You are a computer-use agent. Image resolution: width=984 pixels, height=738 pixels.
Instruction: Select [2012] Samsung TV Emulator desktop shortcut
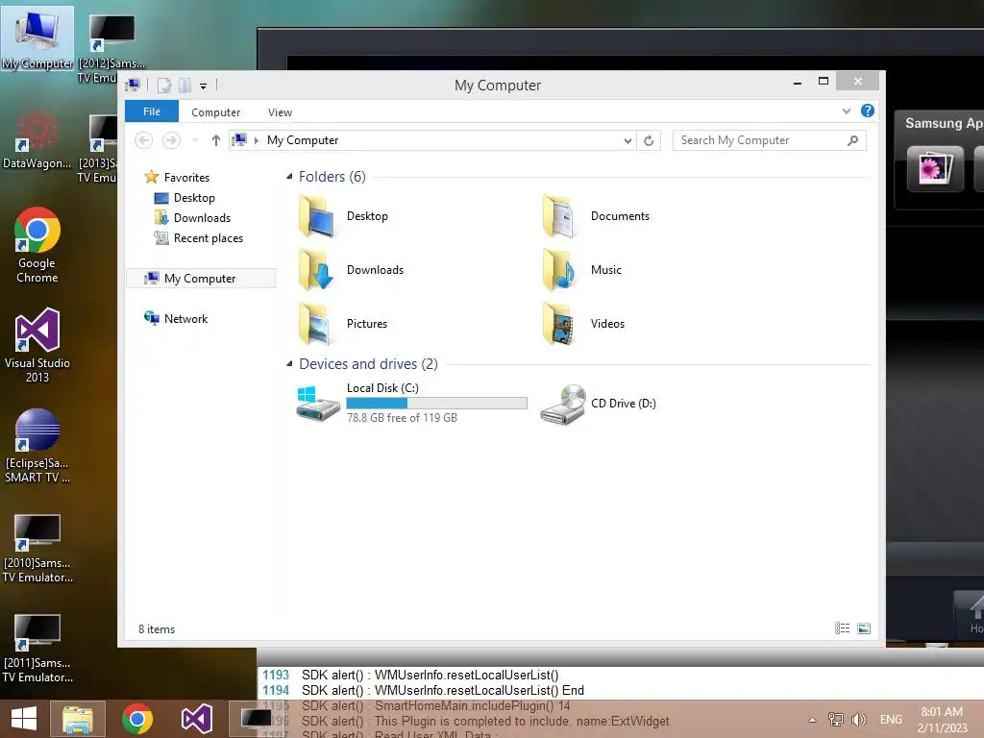click(111, 47)
